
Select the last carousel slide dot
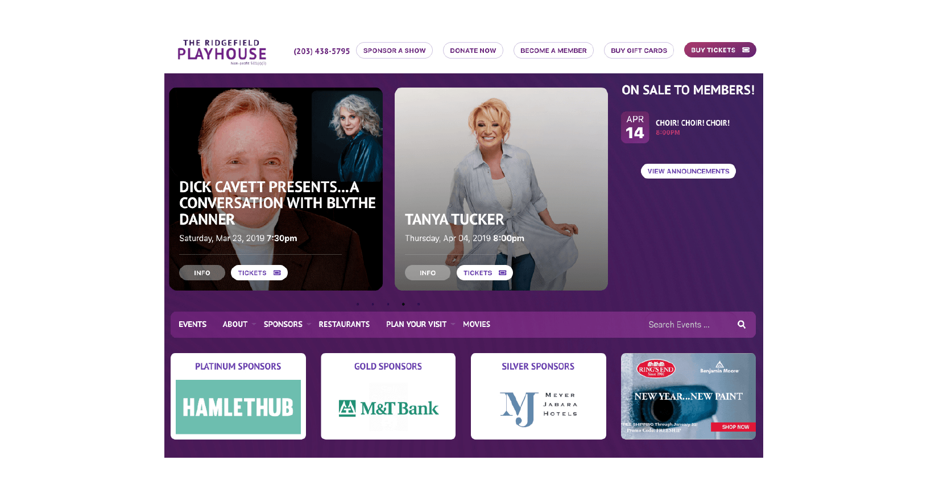pyautogui.click(x=419, y=304)
